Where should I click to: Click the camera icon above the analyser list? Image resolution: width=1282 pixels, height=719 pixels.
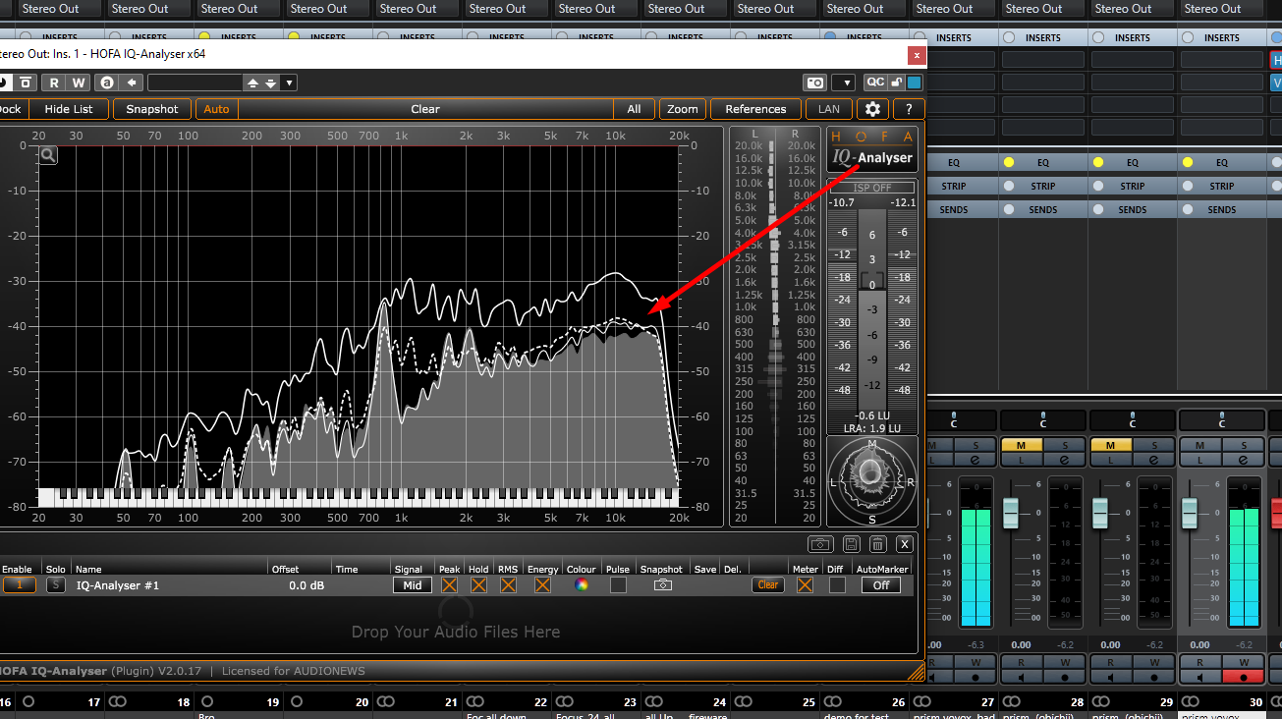pyautogui.click(x=820, y=544)
